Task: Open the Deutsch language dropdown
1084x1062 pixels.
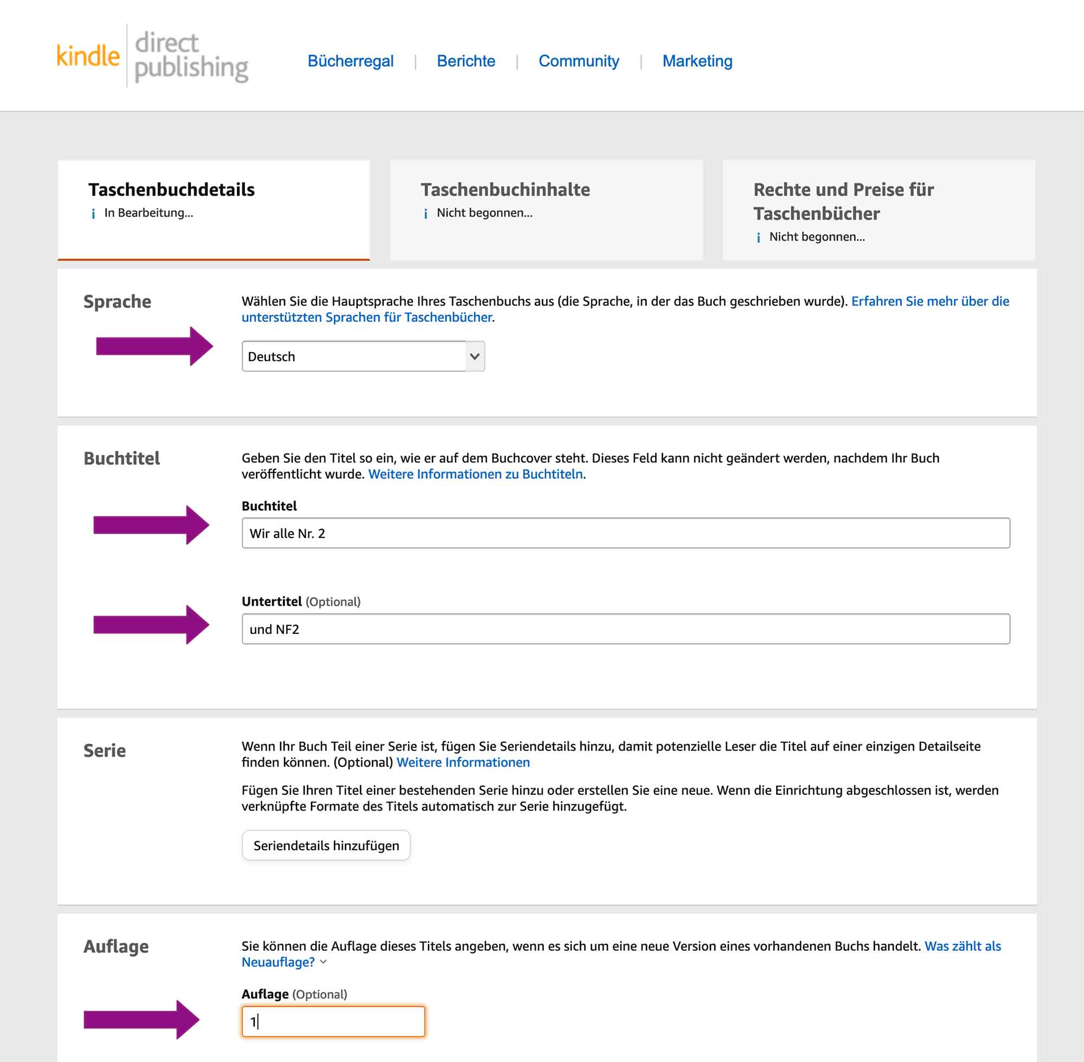Action: click(363, 357)
